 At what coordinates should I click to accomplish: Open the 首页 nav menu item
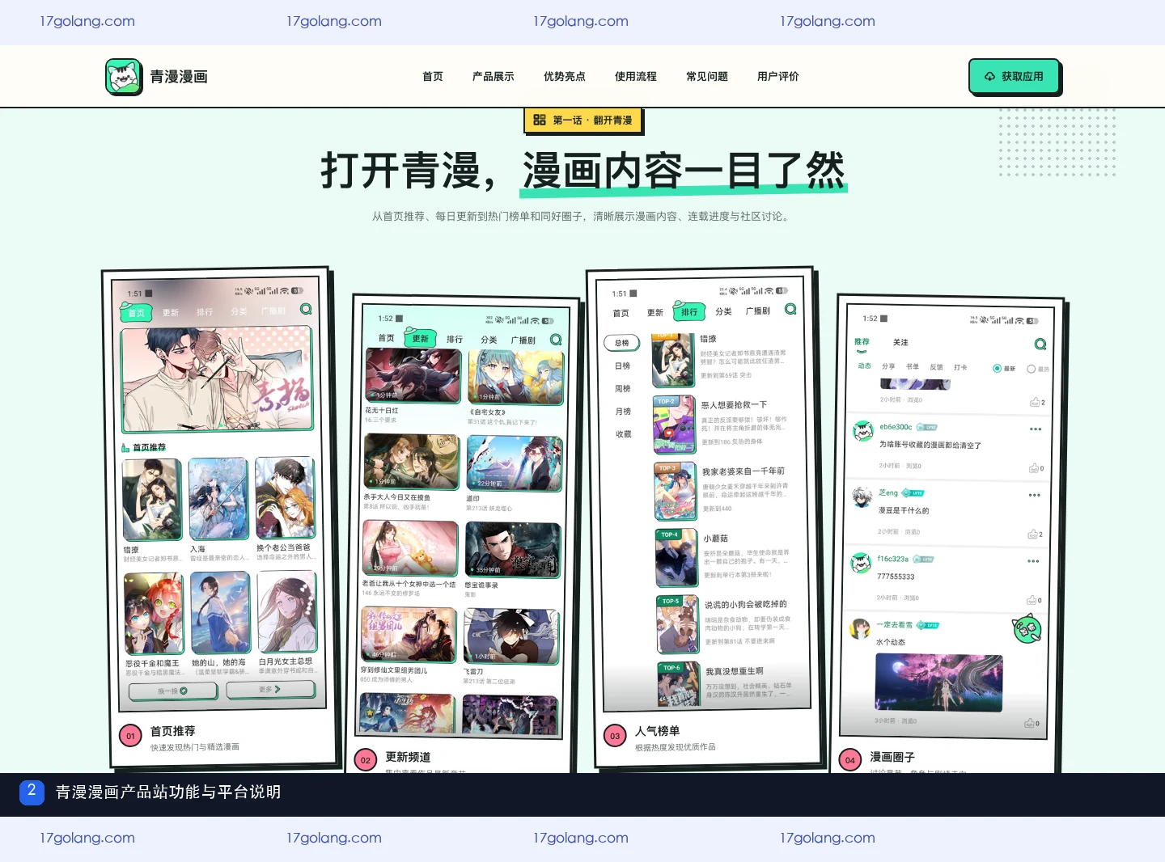[x=433, y=76]
